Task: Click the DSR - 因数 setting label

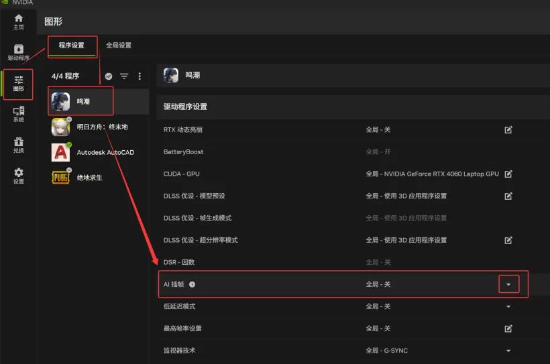Action: coord(179,262)
